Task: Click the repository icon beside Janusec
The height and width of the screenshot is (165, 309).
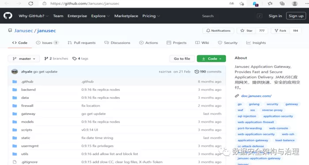Action: (10, 30)
